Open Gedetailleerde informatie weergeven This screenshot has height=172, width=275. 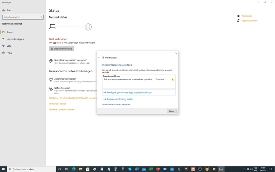[116, 105]
